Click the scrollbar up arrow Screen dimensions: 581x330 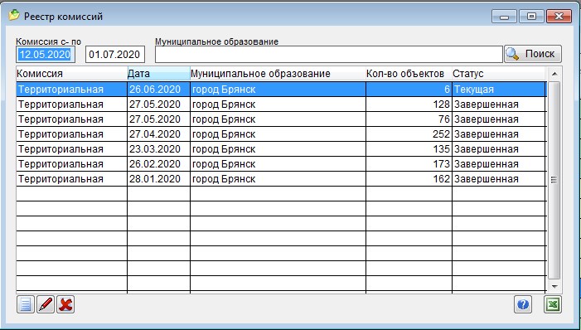pos(554,74)
